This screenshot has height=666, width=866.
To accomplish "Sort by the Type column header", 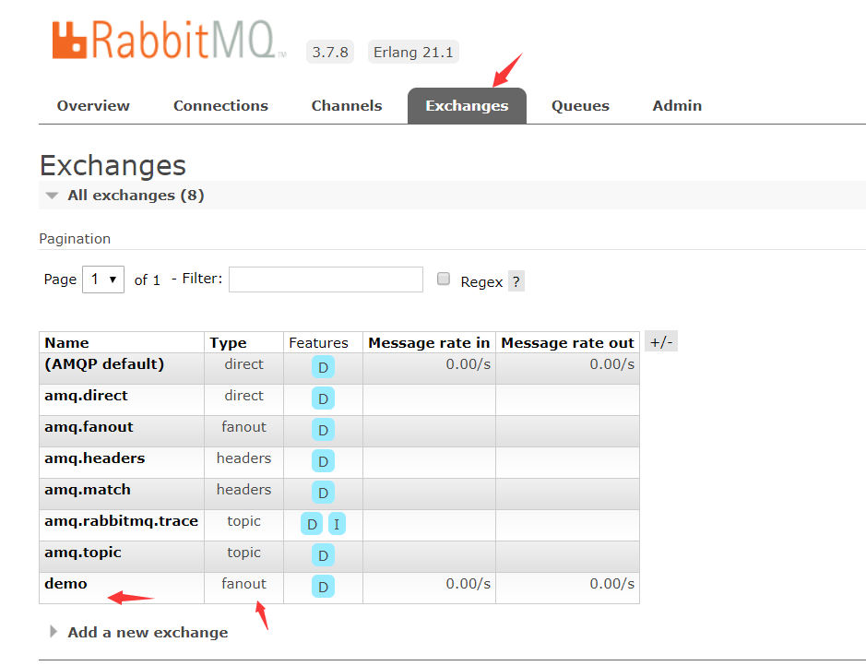I will (x=228, y=343).
